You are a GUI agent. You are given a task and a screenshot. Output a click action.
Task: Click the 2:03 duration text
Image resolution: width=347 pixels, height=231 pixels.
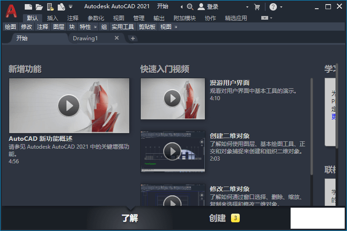point(215,159)
